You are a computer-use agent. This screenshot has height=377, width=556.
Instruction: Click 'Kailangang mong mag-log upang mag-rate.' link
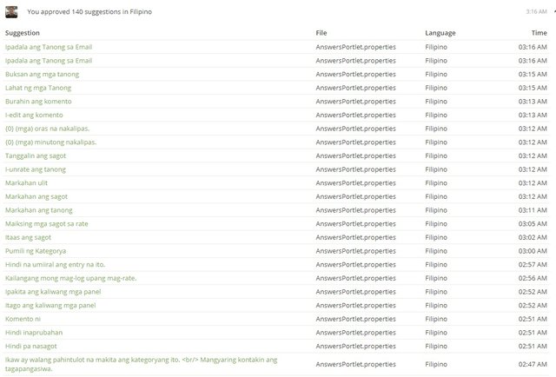click(71, 278)
